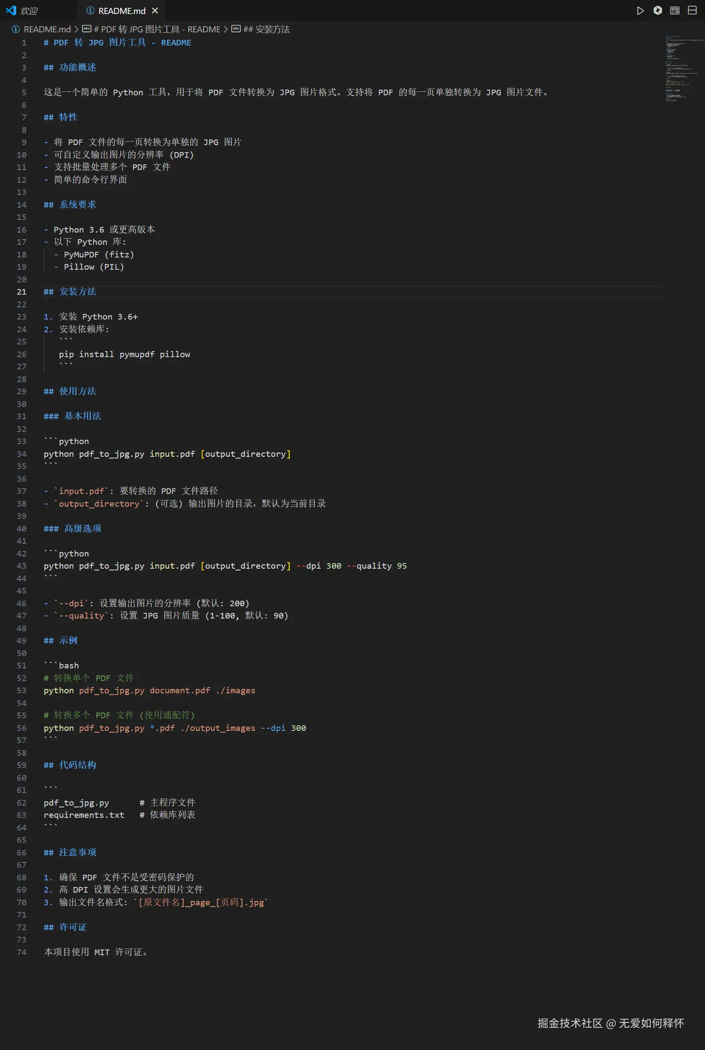Click the '## 代码结构' heading
The width and height of the screenshot is (705, 1050).
point(69,765)
